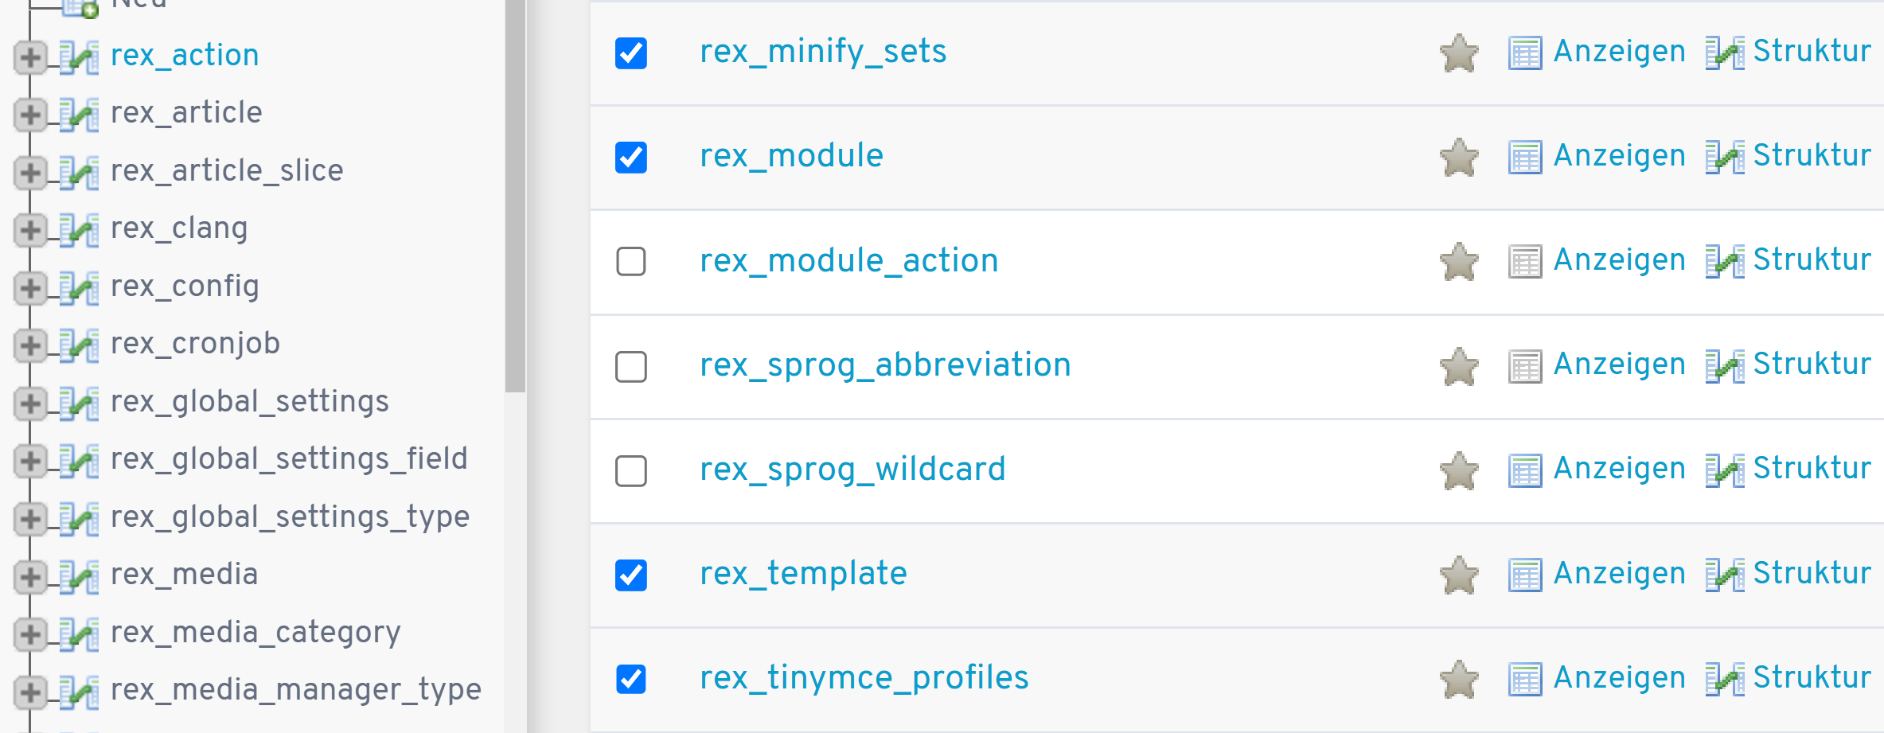Click the Anzeigen table icon for rex_tinymce_profiles
Screen dimensions: 1884x733
click(x=1524, y=679)
